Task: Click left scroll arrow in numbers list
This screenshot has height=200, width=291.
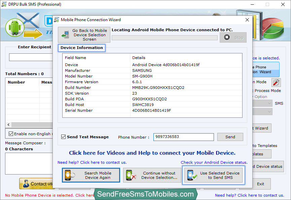Action: point(8,124)
